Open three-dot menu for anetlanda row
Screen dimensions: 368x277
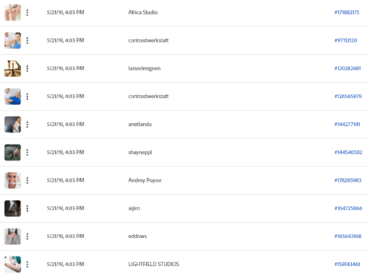pyautogui.click(x=27, y=125)
